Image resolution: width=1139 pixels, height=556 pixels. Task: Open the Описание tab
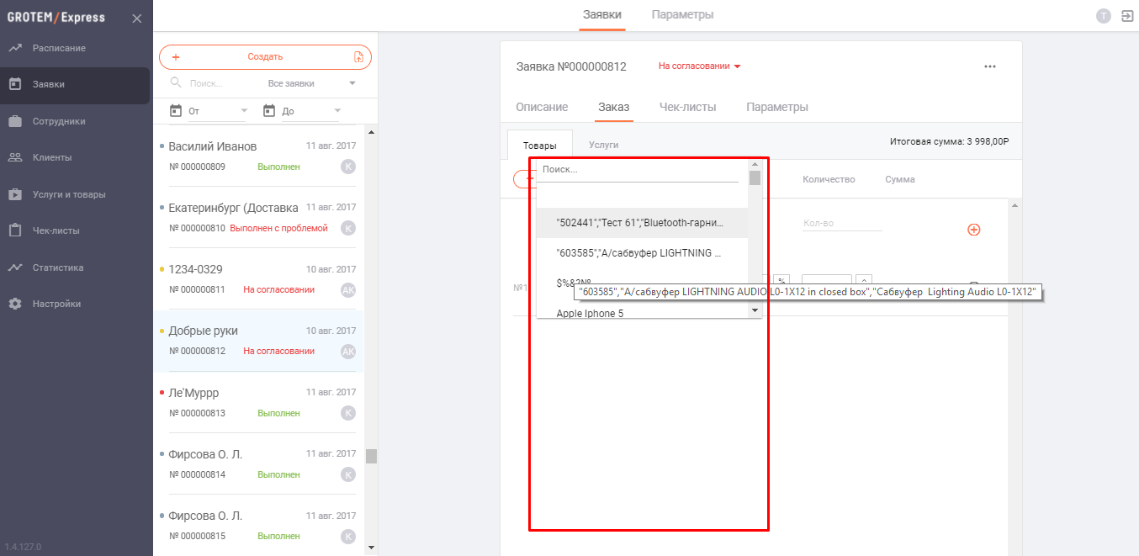tap(542, 107)
